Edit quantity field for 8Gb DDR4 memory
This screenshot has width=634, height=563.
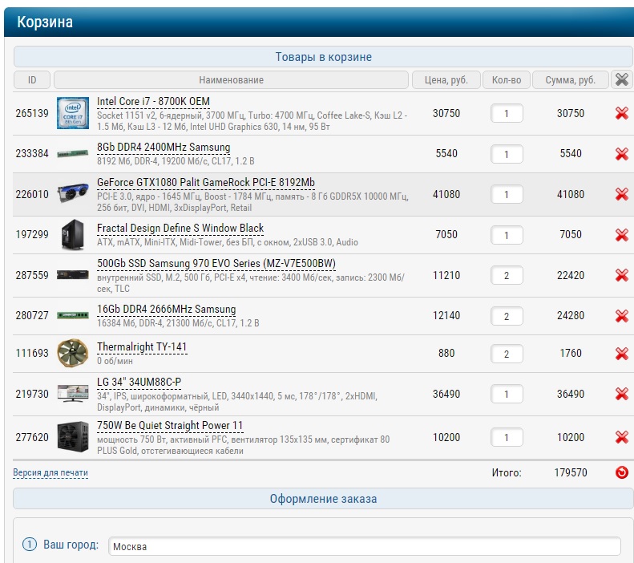[x=507, y=154]
